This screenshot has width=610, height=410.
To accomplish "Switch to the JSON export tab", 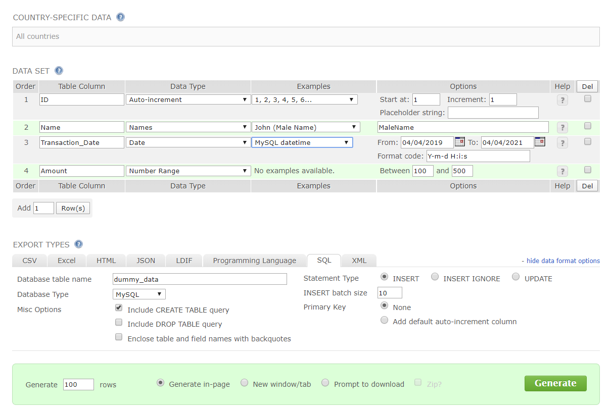I will 146,261.
